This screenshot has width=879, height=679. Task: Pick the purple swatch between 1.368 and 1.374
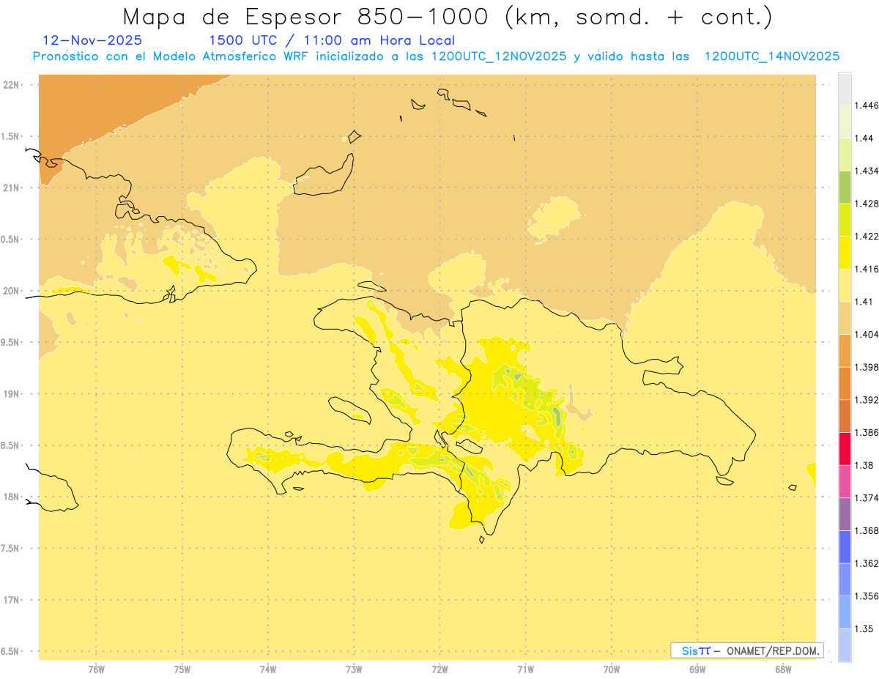point(845,514)
